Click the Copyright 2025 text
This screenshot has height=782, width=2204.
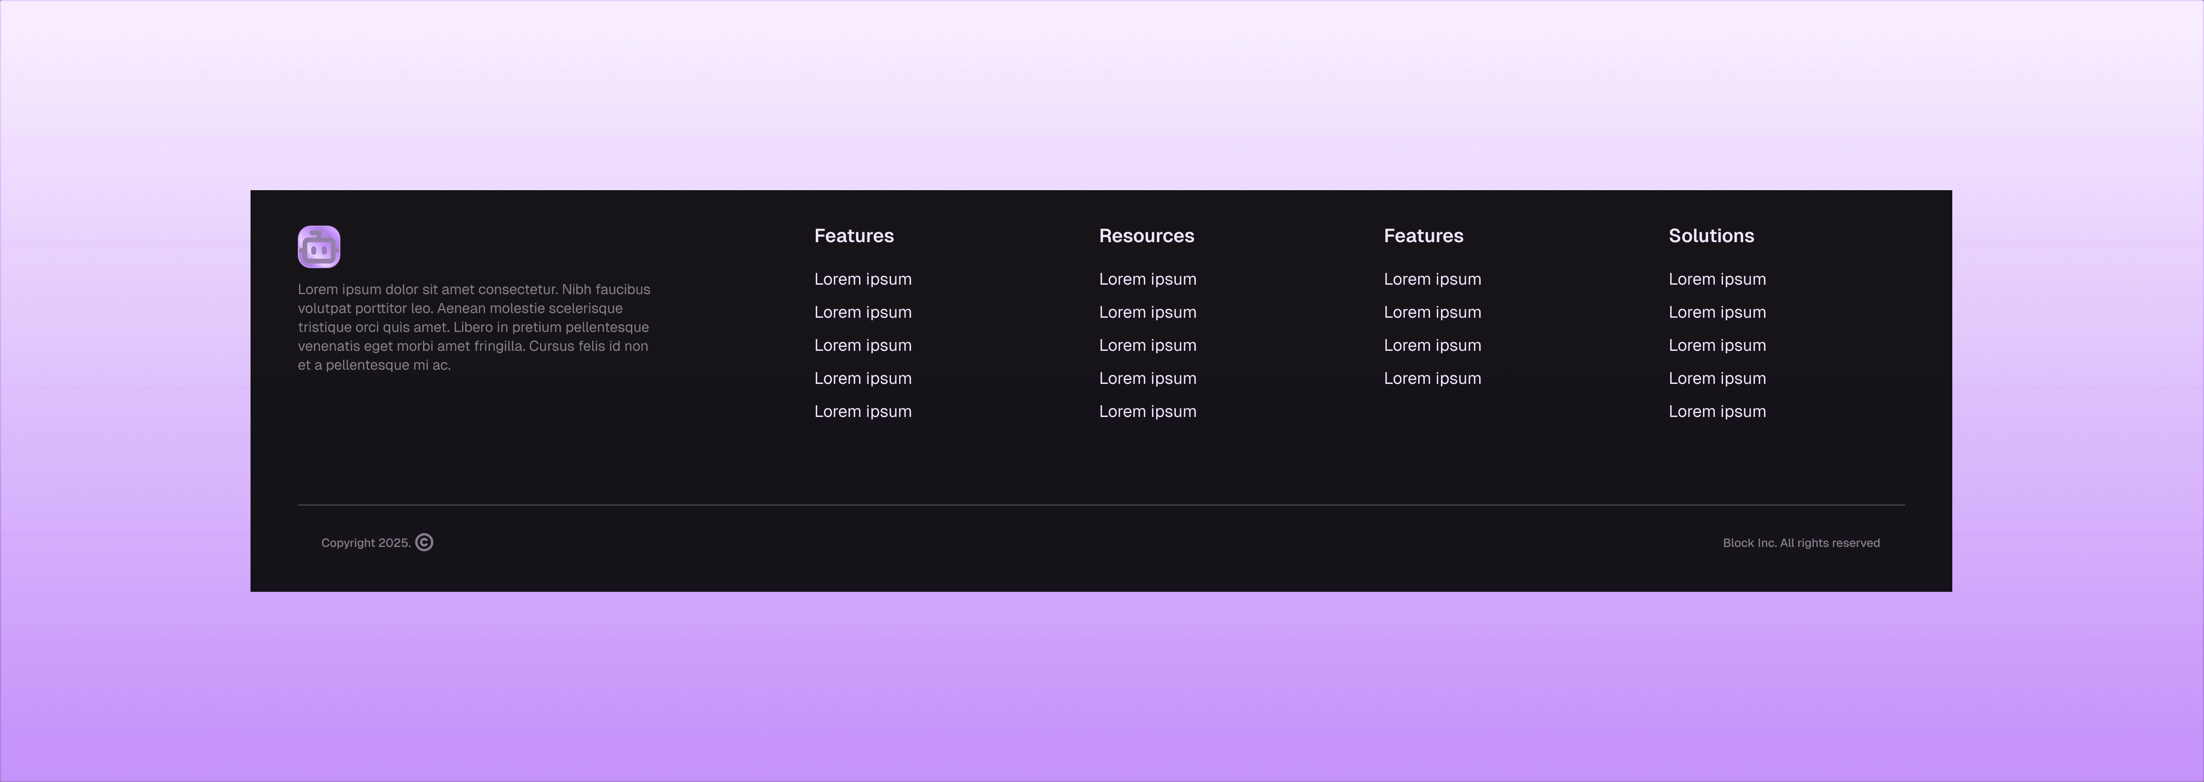pyautogui.click(x=366, y=543)
